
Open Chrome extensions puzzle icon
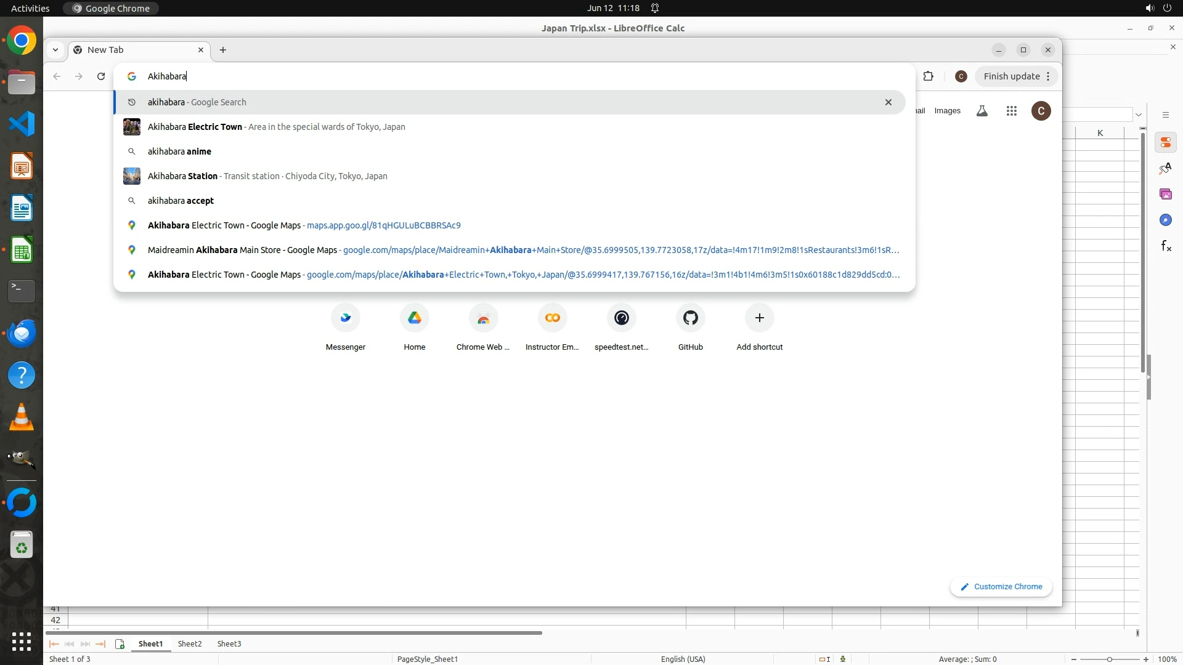click(x=928, y=76)
